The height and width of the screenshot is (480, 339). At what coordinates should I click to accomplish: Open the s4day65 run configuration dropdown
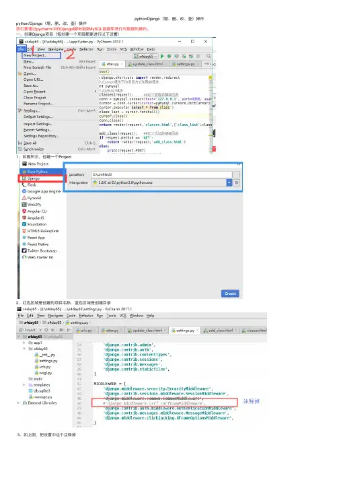(146, 56)
